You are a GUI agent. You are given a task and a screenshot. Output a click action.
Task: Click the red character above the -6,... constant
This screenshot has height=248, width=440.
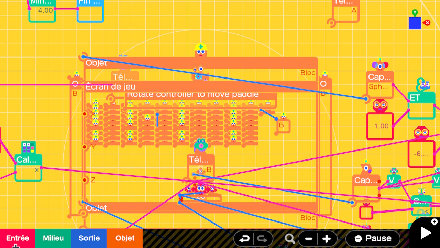pos(421,133)
